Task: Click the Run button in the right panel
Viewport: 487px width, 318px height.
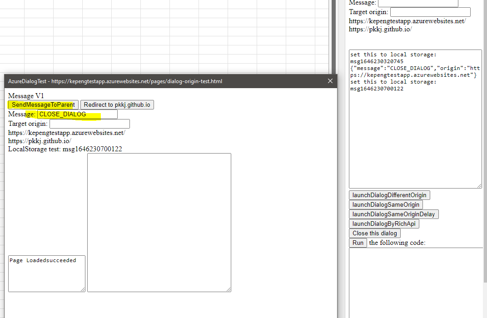Action: [x=358, y=243]
